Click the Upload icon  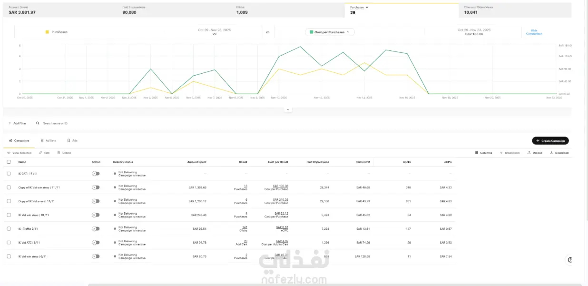529,153
